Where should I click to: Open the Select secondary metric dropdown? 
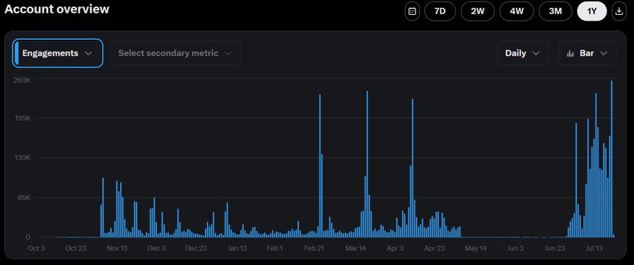click(x=175, y=53)
